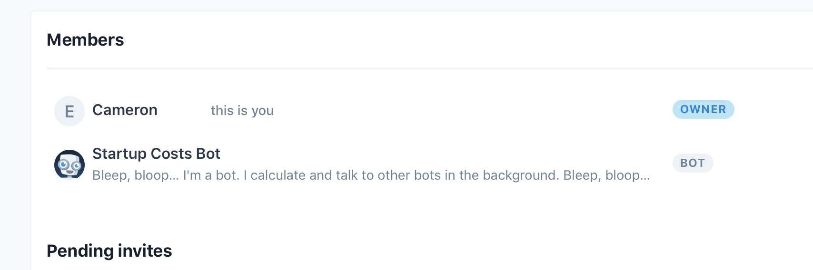Viewport: 813px width, 270px height.
Task: Click the bot's Bleep, bloop description text
Action: coord(371,175)
